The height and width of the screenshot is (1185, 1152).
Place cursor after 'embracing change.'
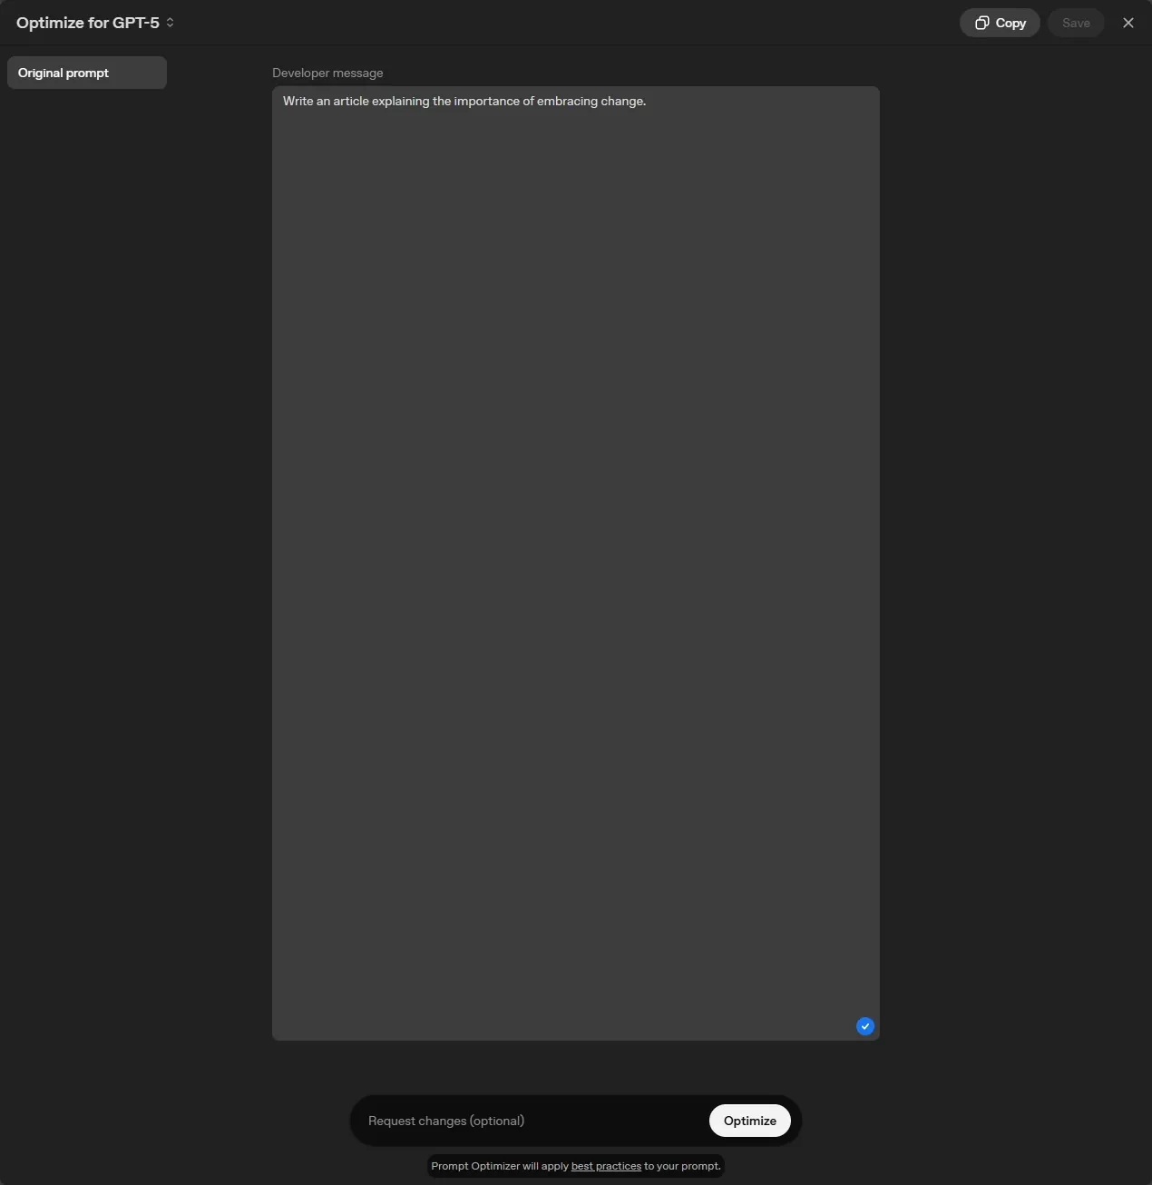pos(647,101)
